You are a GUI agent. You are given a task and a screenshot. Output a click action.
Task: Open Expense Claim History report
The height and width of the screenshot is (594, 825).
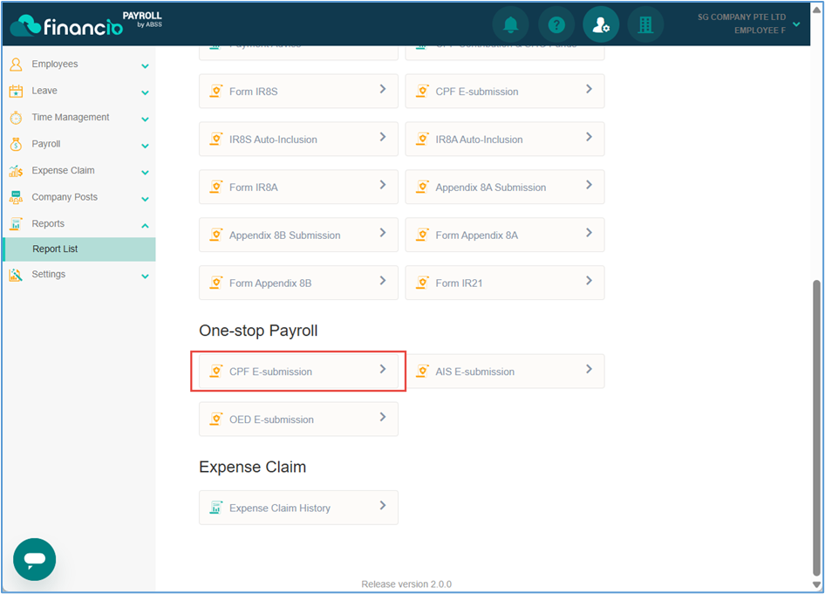(x=298, y=508)
